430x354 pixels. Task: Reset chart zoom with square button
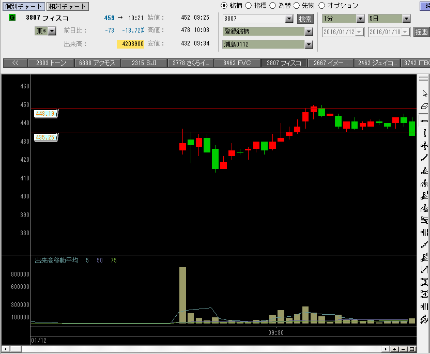tap(411, 349)
